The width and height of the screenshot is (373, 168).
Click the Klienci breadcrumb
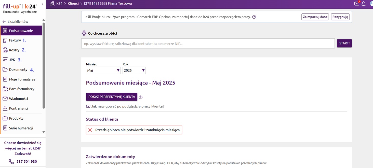pyautogui.click(x=73, y=4)
